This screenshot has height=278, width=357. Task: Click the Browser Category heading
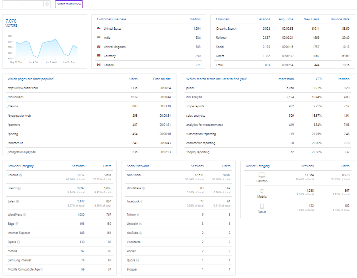tap(21, 166)
